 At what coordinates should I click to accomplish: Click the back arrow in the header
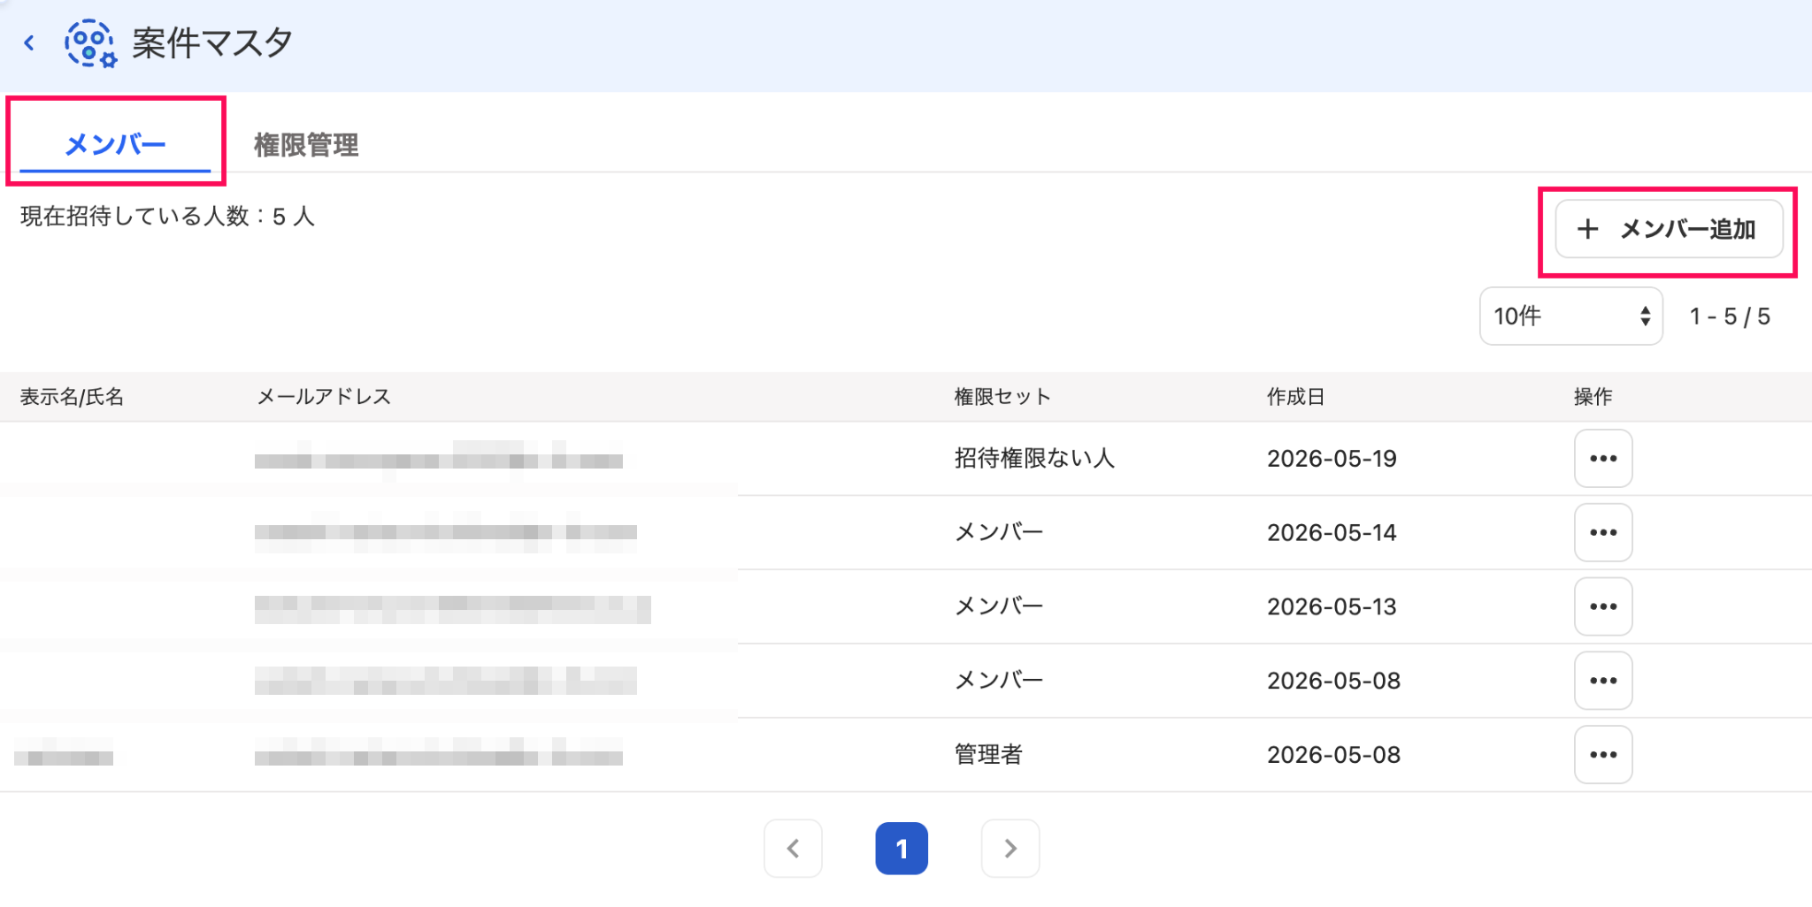pos(29,42)
